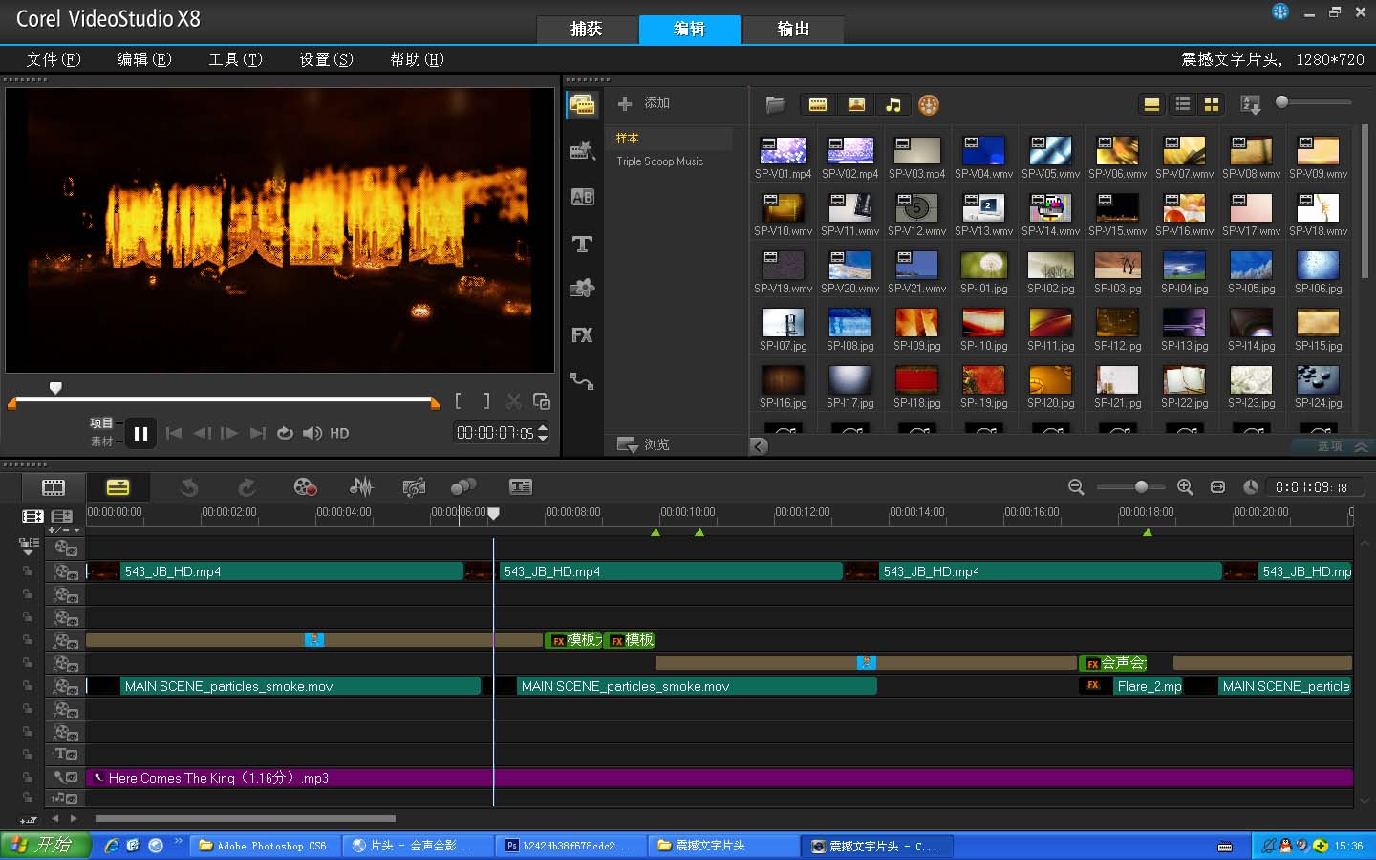Switch to the 捕获 (Capture) tab
Screen dimensions: 1376x860
(586, 30)
